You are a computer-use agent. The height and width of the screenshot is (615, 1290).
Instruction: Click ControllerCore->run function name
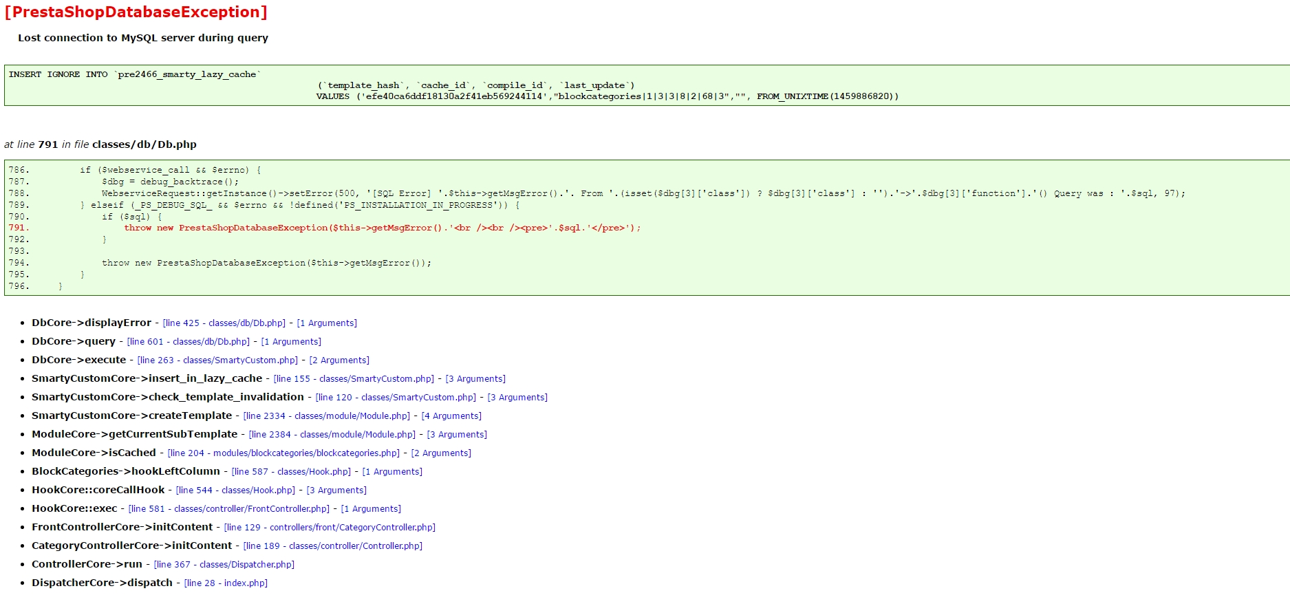[x=87, y=565]
